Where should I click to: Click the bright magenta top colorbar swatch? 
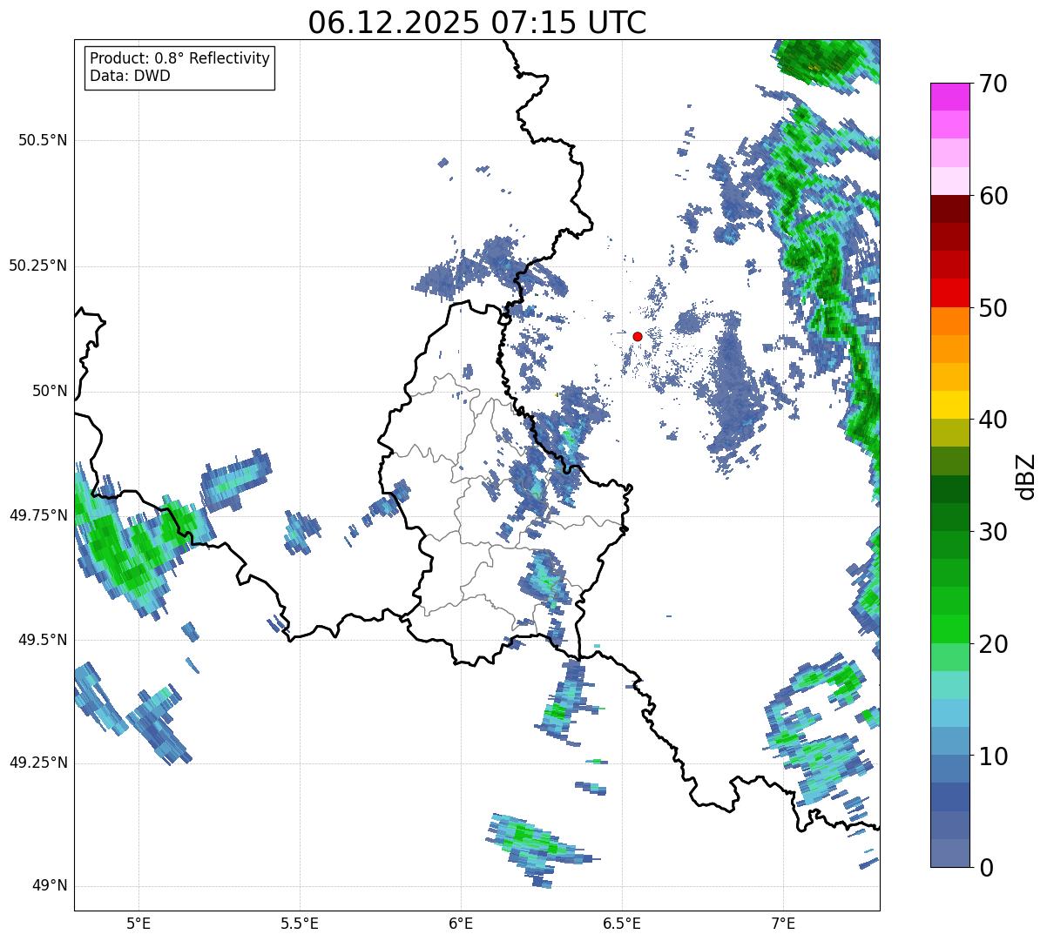(x=949, y=97)
